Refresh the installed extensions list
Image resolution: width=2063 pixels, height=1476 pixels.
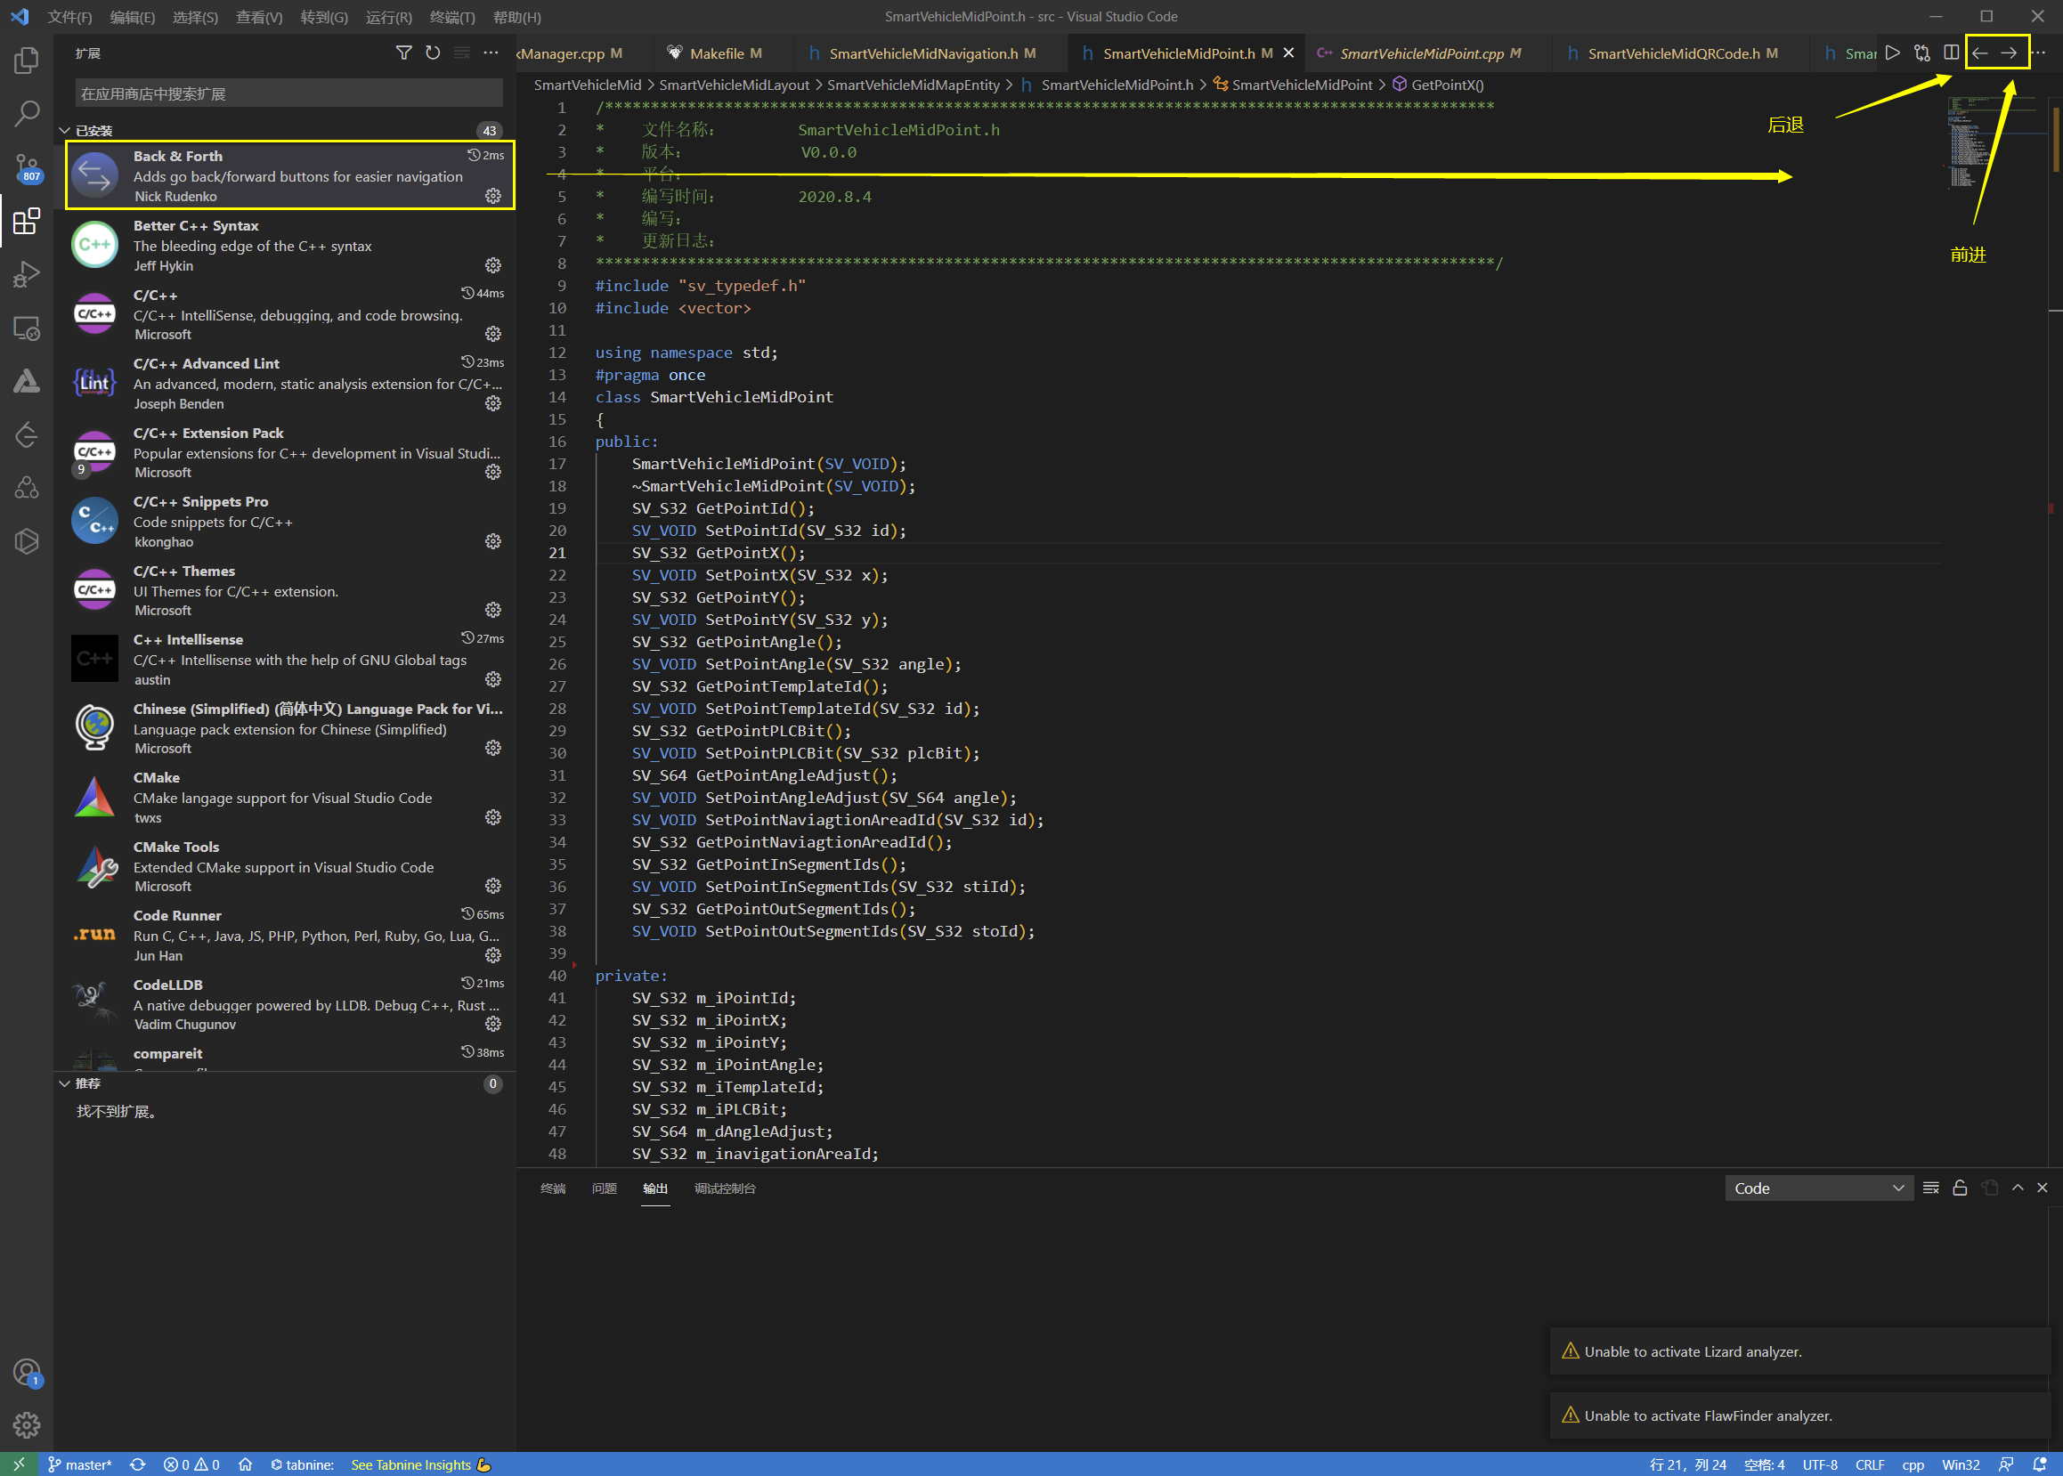pyautogui.click(x=433, y=53)
